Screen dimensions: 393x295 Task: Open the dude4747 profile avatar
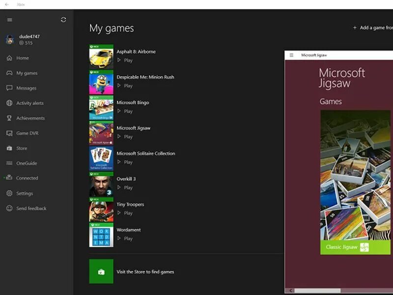[10, 40]
